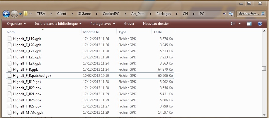
Task: Open the recent pages arrow beside Forward
Action: click(x=21, y=14)
